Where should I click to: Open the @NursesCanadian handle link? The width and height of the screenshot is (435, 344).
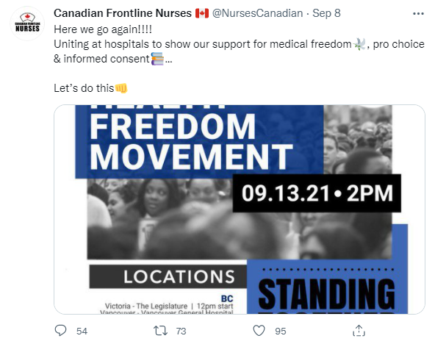pos(257,13)
